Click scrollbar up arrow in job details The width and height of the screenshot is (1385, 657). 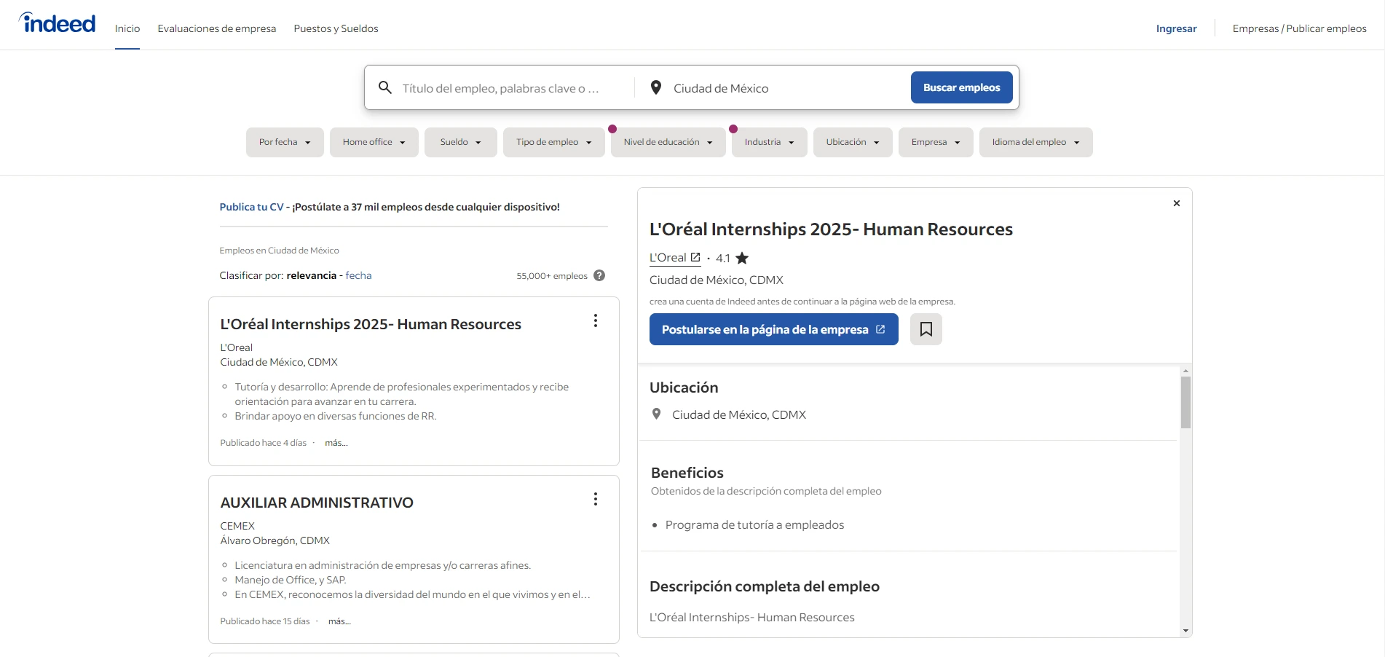1185,371
